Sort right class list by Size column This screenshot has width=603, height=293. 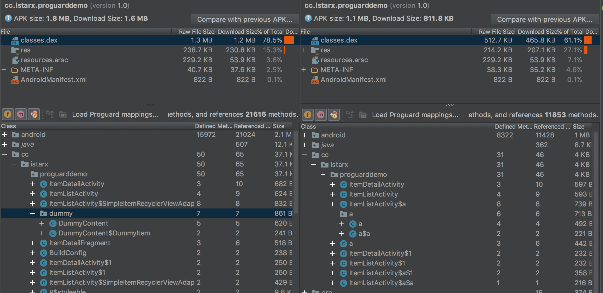tap(582, 127)
